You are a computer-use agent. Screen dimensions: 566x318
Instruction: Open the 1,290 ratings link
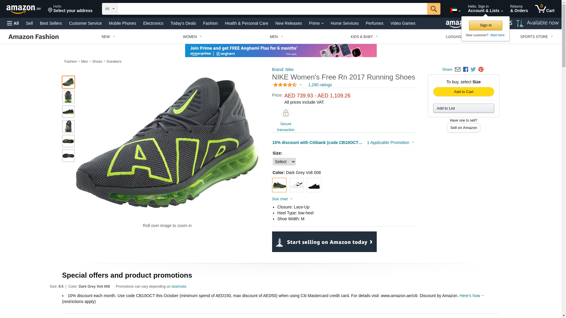320,85
